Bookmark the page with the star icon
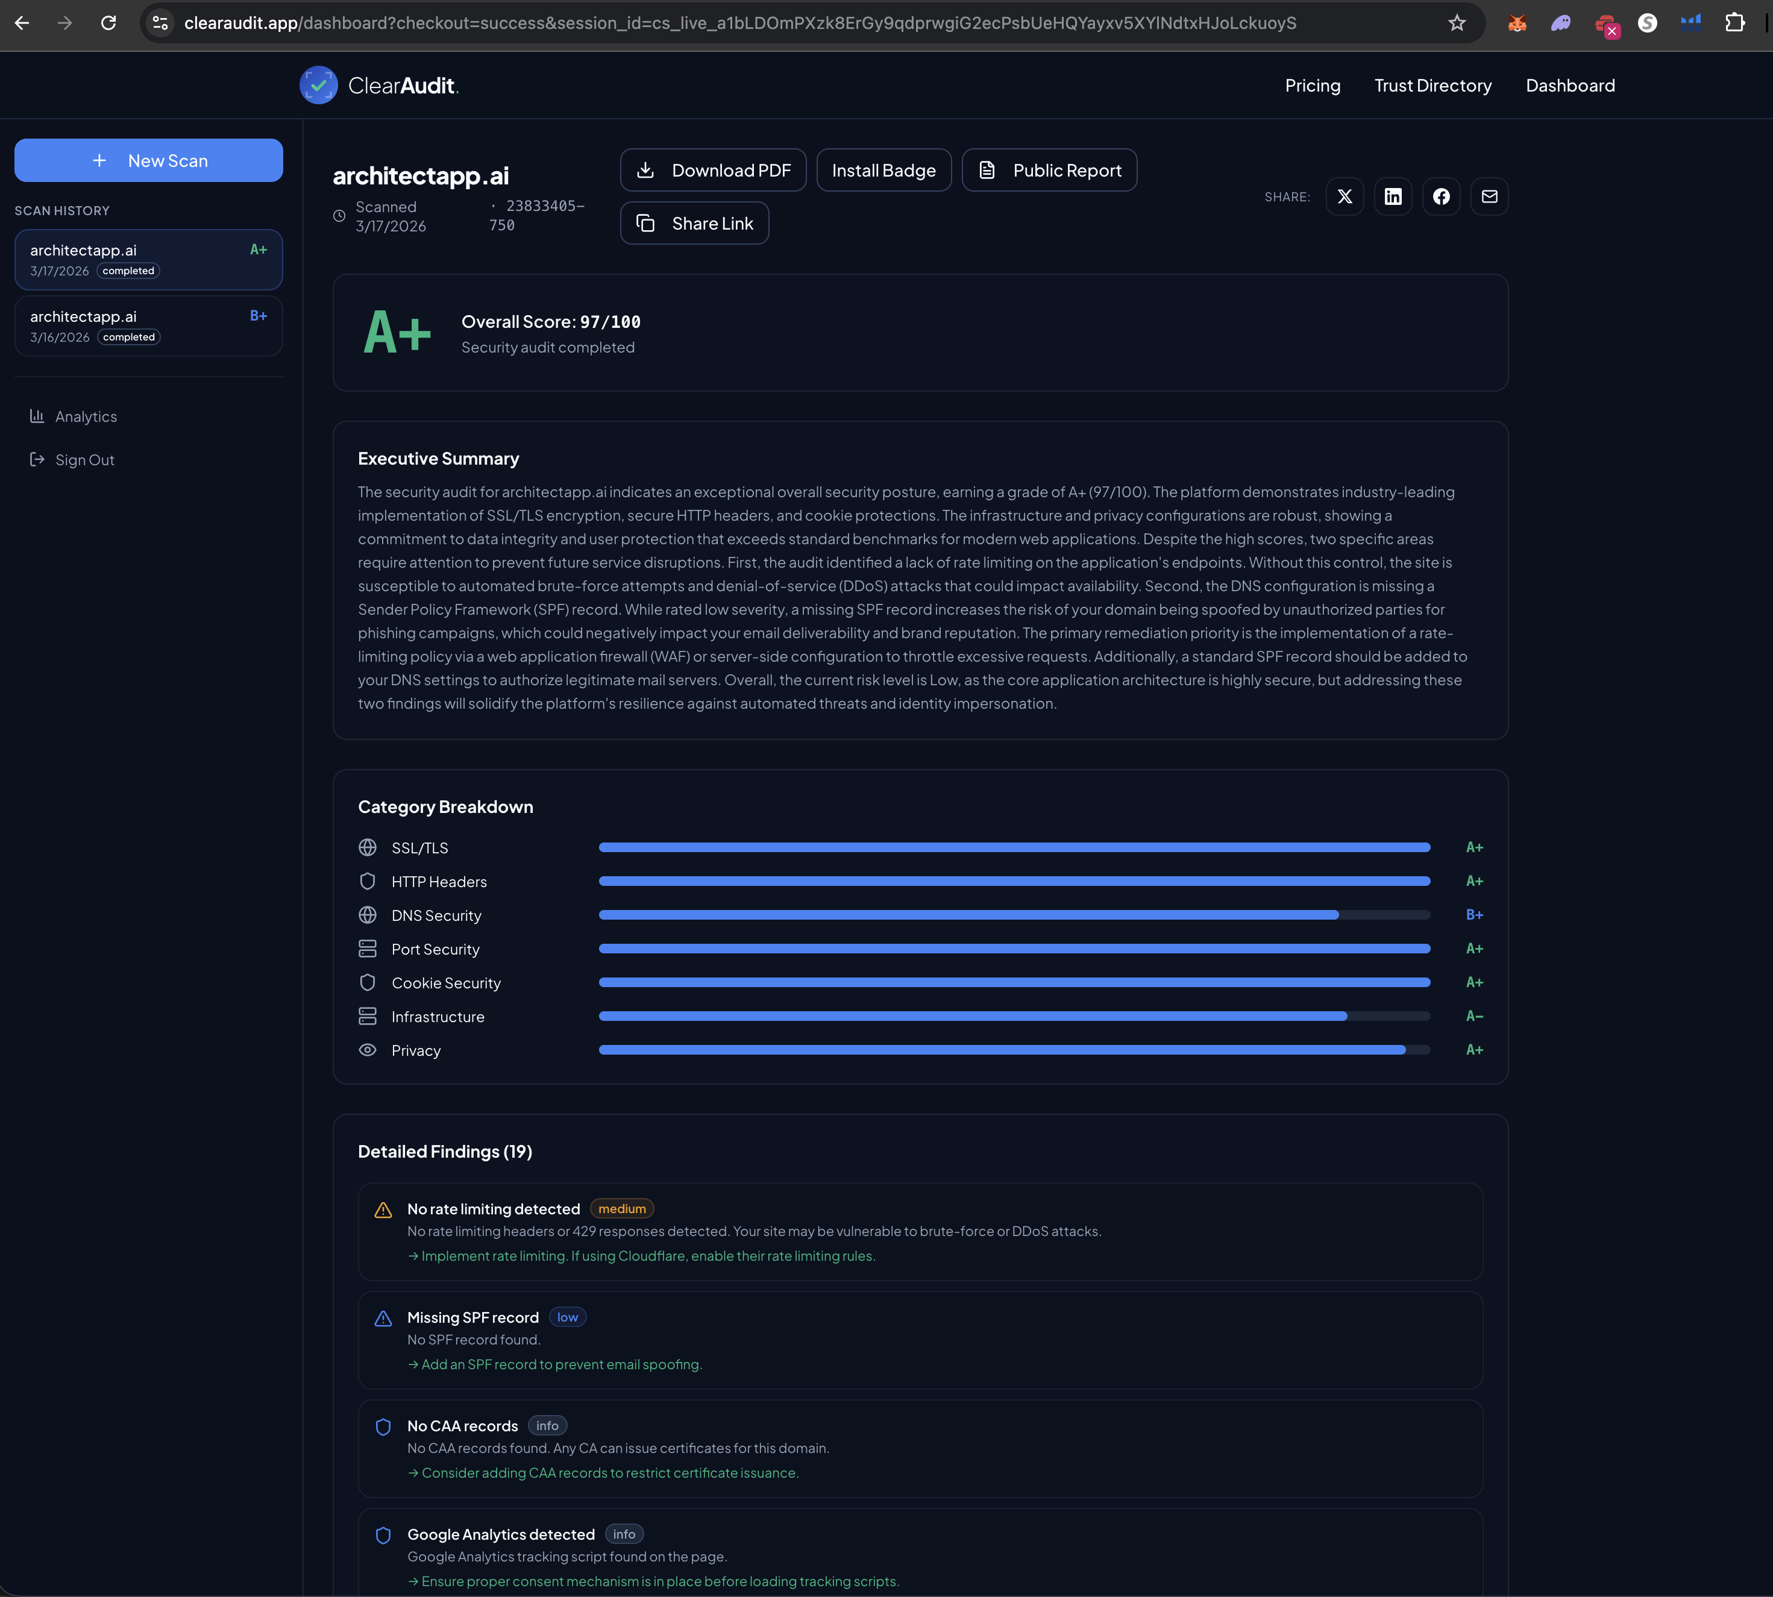Image resolution: width=1773 pixels, height=1597 pixels. 1457,23
